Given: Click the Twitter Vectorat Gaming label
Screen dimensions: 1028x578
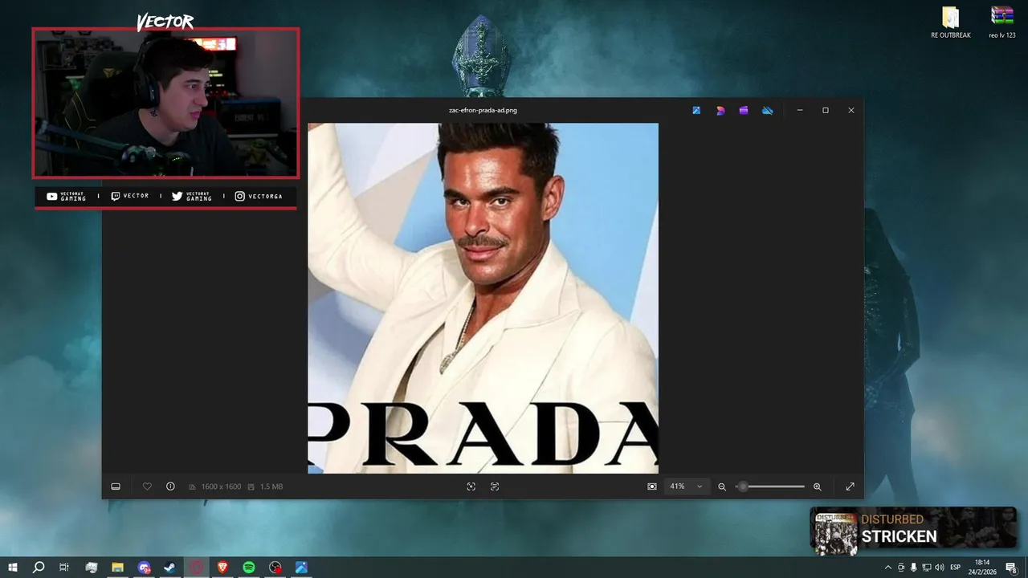Looking at the screenshot, I should tap(192, 197).
